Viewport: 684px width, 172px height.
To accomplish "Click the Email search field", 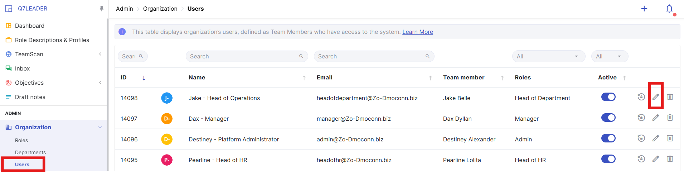I will pyautogui.click(x=370, y=56).
